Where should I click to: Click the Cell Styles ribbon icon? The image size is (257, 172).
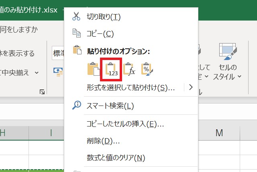pos(228,52)
